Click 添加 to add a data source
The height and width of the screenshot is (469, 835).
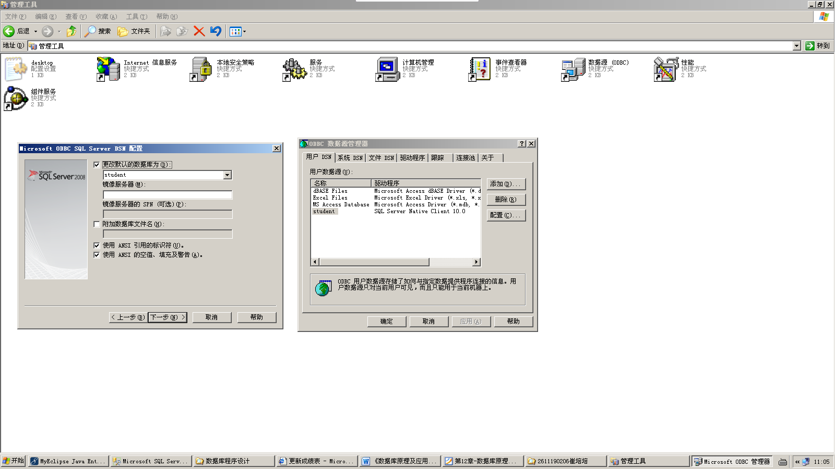click(x=506, y=184)
